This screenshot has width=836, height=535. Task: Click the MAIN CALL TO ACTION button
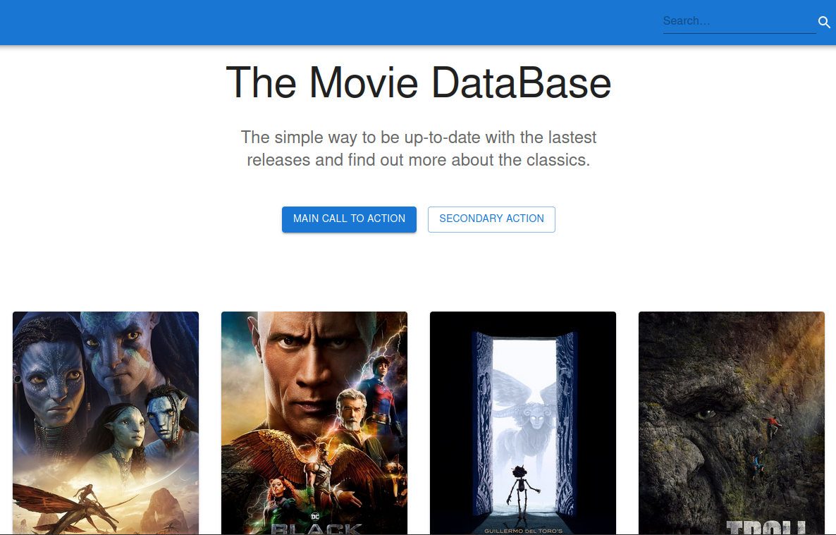pos(349,219)
